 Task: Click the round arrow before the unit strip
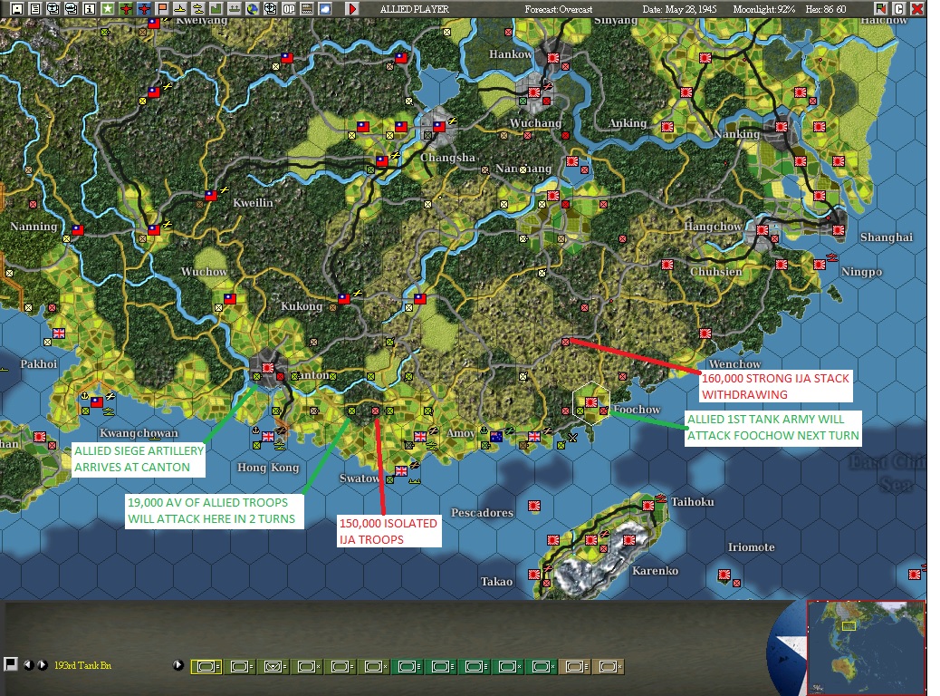178,665
